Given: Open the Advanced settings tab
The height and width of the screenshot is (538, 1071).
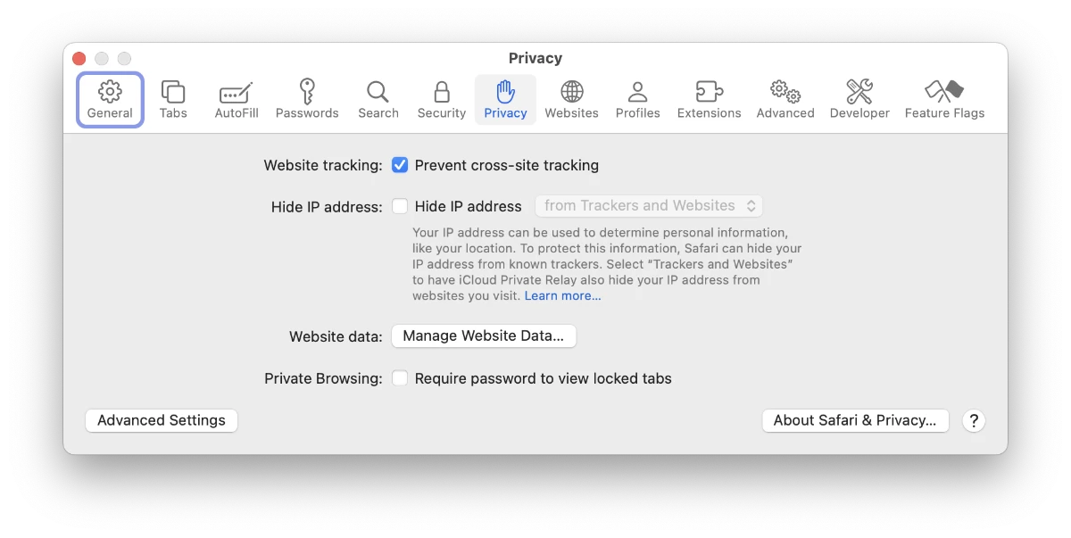Looking at the screenshot, I should click(x=785, y=98).
